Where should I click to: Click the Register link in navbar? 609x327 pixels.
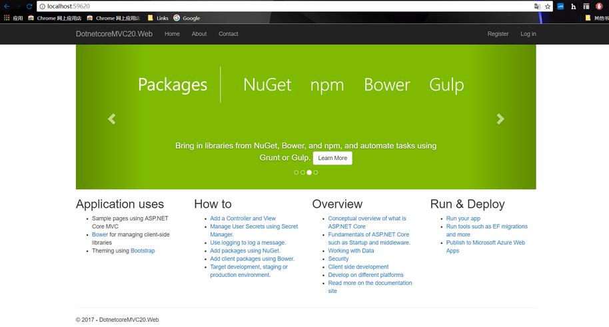[498, 34]
